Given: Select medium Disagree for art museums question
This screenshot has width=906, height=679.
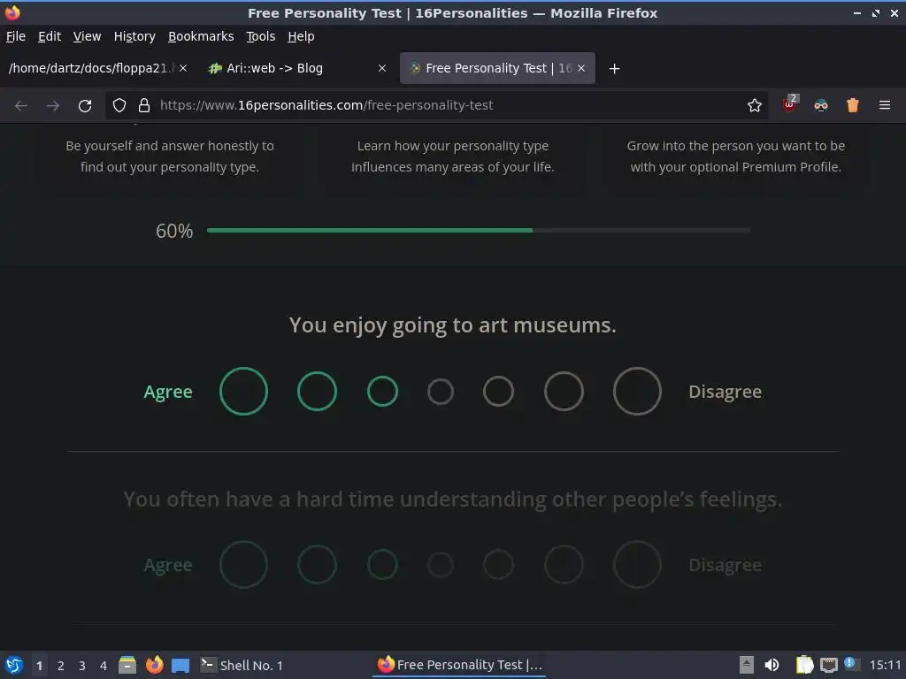Looking at the screenshot, I should 564,392.
